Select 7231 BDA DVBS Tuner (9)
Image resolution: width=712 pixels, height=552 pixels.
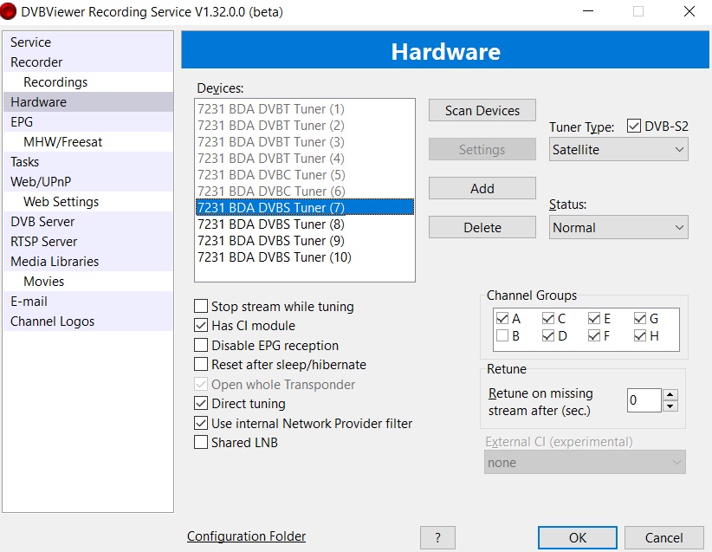271,241
